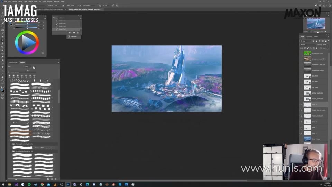
Task: Select the Clone Stamp tool
Action: (x=2, y=44)
